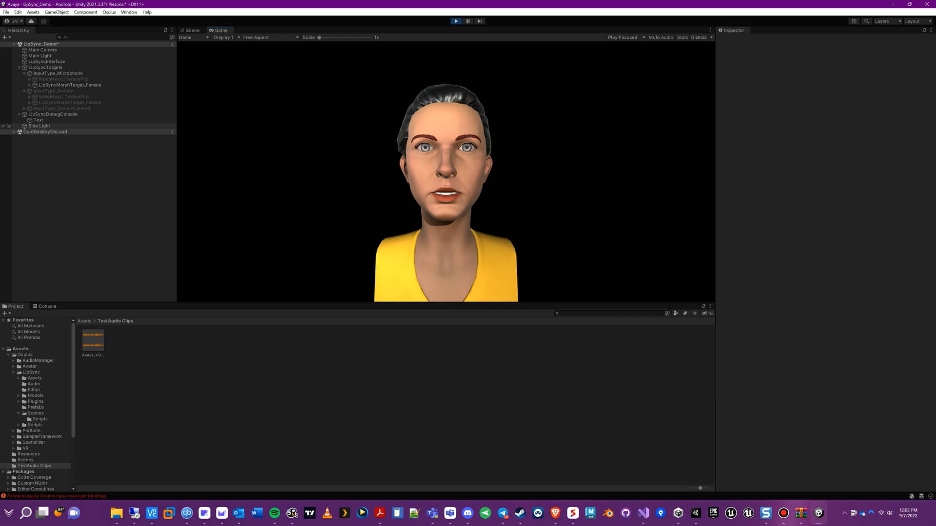Image resolution: width=936 pixels, height=526 pixels.
Task: Switch to the Scene tab
Action: 190,30
